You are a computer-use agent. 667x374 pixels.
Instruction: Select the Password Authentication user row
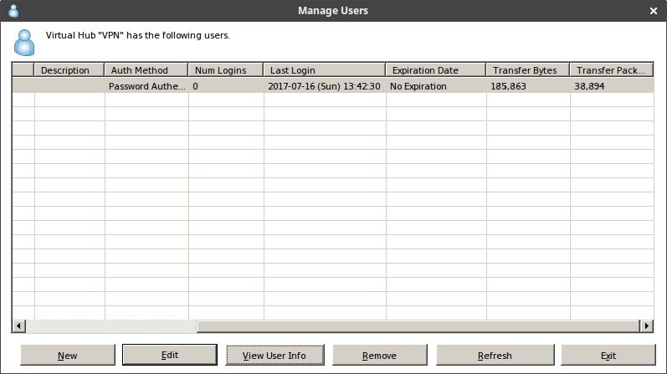click(333, 86)
